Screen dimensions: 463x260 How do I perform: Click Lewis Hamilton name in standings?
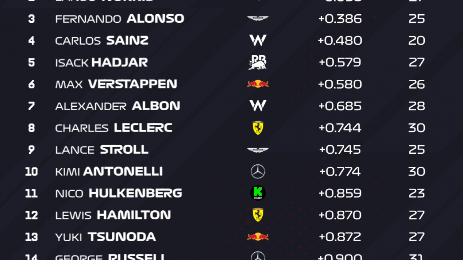click(113, 215)
